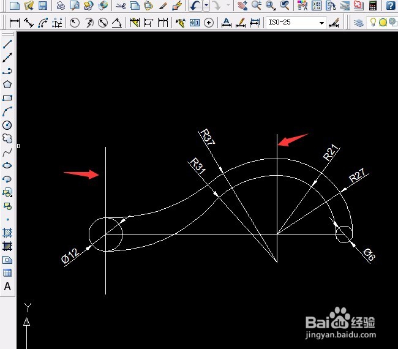Image resolution: width=398 pixels, height=349 pixels.
Task: Click the Block Editor icon
Action: tap(177, 5)
